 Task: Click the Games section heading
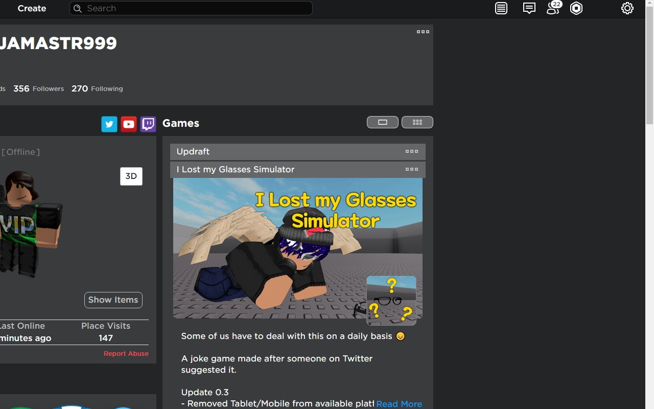[181, 123]
